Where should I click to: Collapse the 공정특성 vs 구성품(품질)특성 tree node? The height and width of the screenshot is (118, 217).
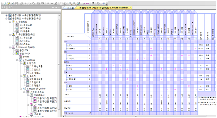click(6, 18)
